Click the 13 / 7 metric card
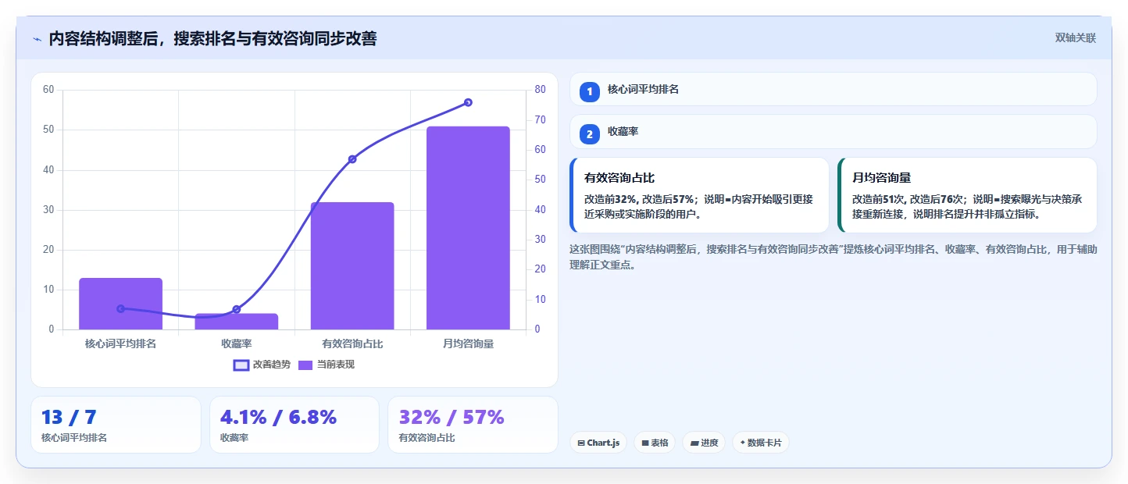The width and height of the screenshot is (1128, 484). [x=116, y=425]
